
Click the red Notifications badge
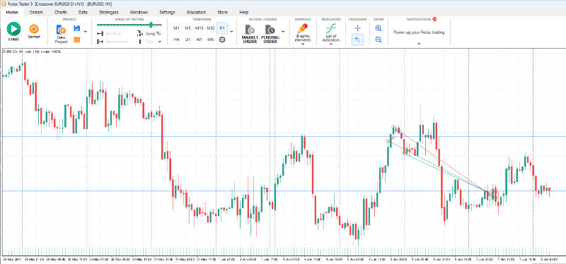tap(434, 19)
